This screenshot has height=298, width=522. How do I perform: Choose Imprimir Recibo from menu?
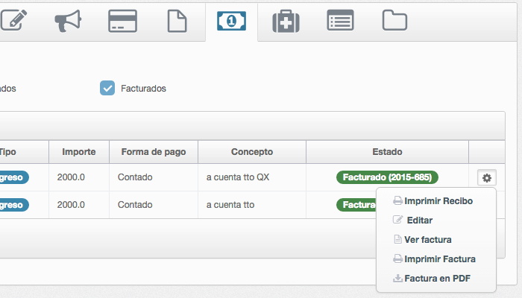point(433,201)
